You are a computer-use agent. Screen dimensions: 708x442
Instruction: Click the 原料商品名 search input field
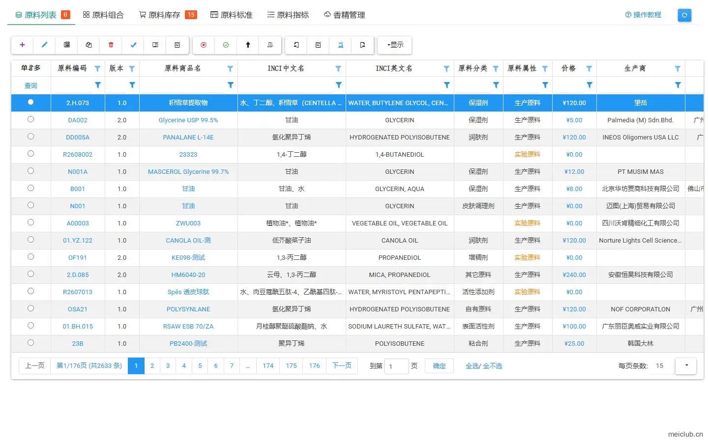(x=183, y=85)
